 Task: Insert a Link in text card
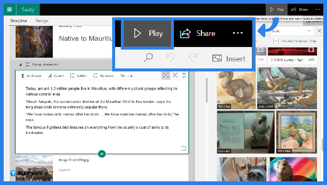click(126, 76)
